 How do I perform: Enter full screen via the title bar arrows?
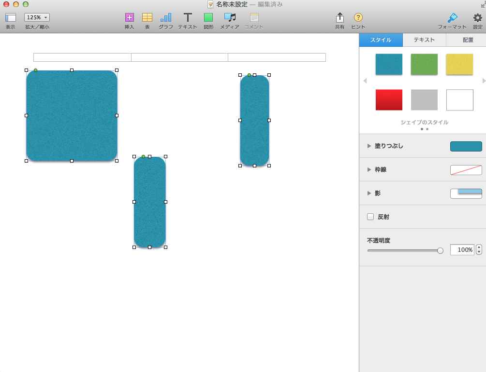(x=483, y=4)
